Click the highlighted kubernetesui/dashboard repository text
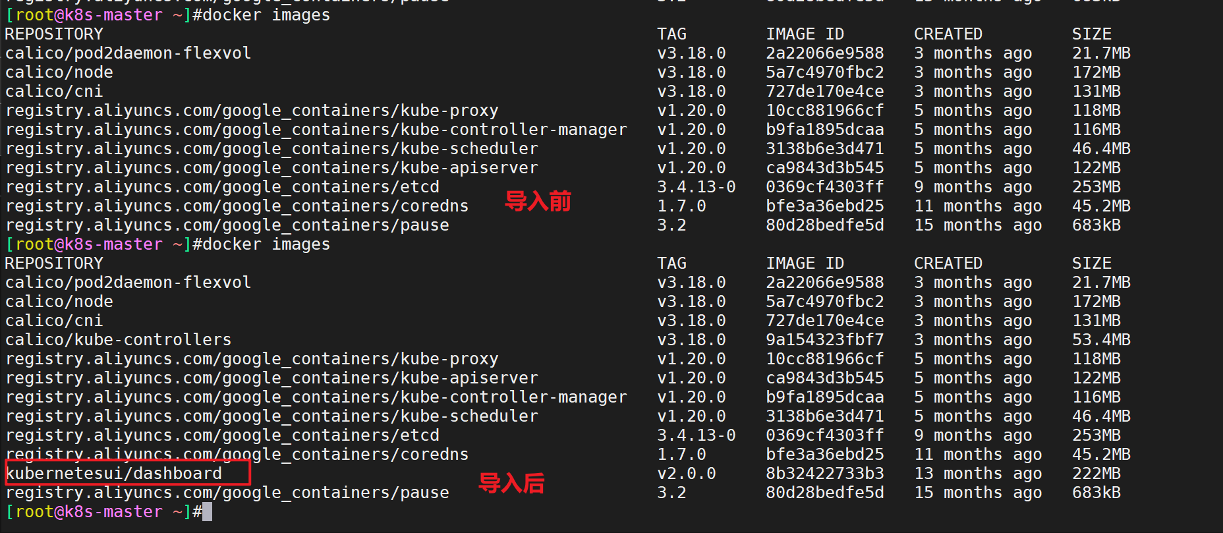The image size is (1223, 533). point(114,473)
